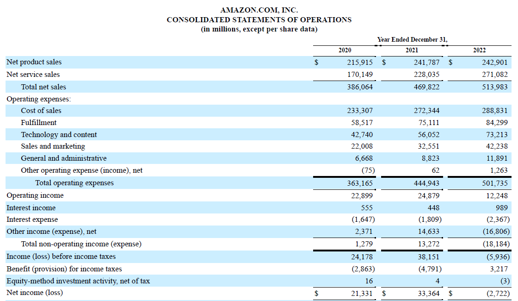Click technology and content value 42,740

[362, 135]
